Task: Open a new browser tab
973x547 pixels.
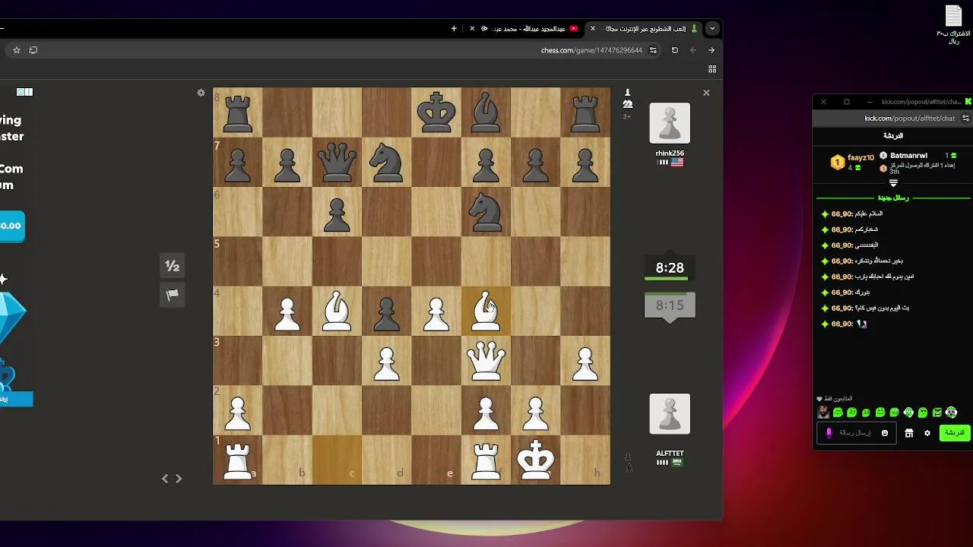Action: click(454, 29)
